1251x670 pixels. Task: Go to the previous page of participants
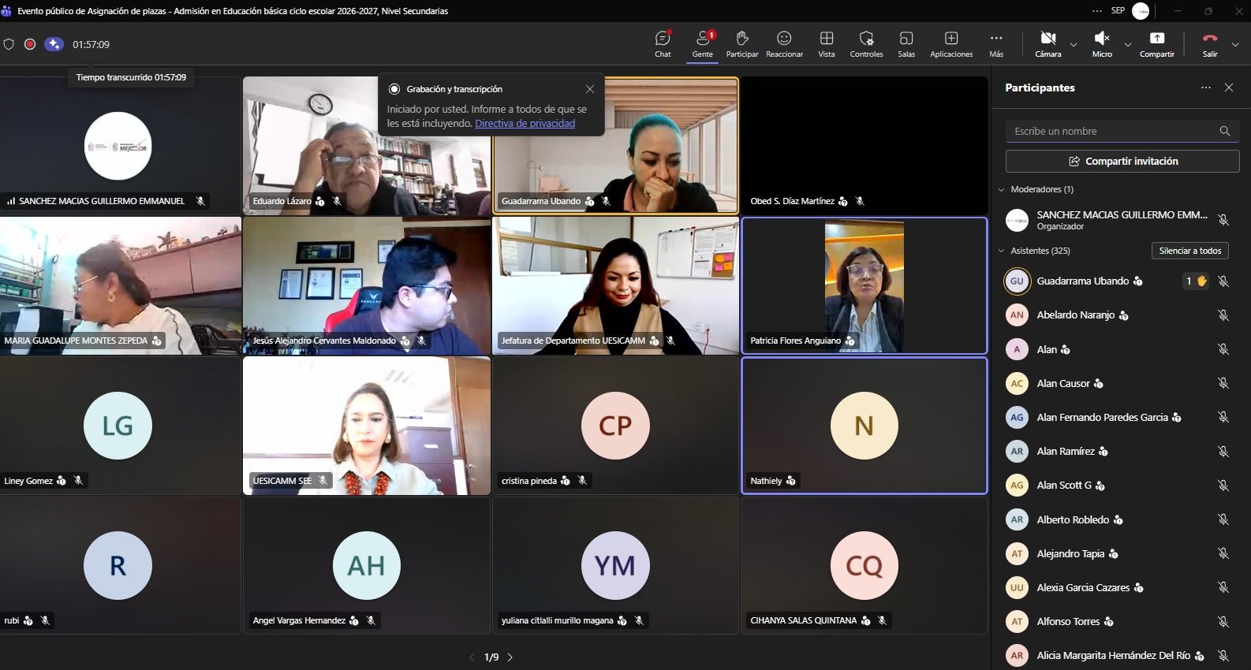point(472,657)
